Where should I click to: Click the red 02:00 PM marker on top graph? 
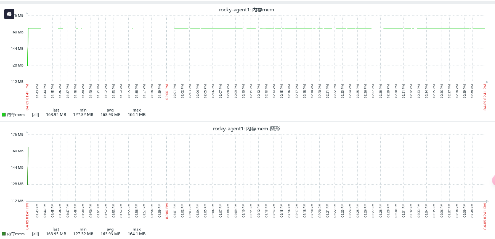167,92
